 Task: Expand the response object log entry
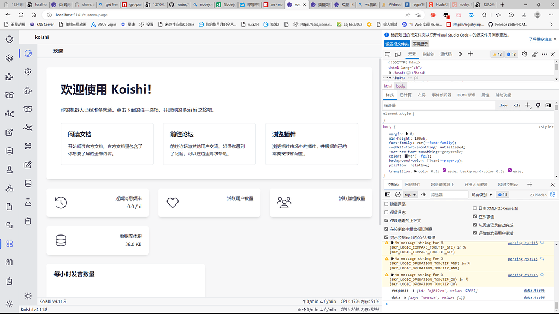[414, 291]
